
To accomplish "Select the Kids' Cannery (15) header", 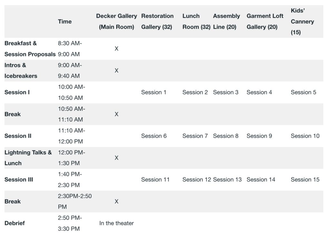I will point(302,22).
